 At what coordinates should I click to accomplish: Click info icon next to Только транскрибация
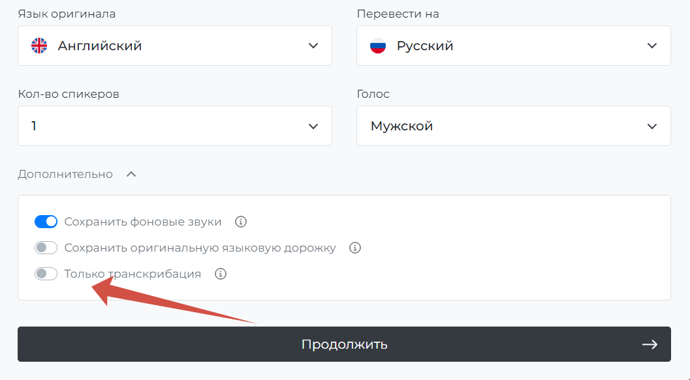coord(221,274)
